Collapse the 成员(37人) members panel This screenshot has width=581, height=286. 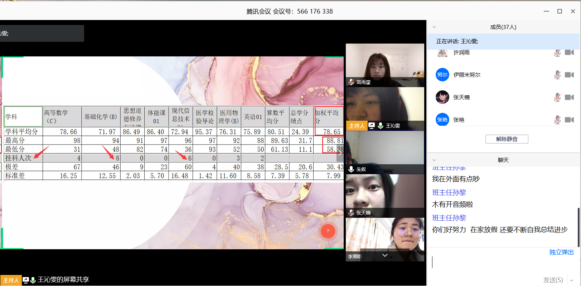coord(434,27)
